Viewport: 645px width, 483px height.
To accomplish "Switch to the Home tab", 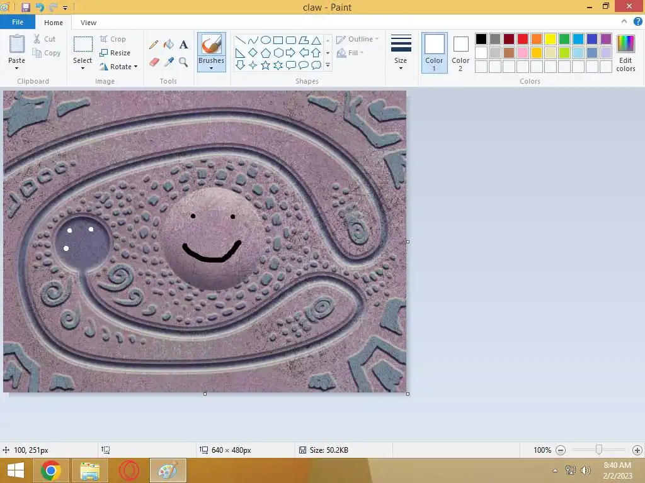I will click(x=54, y=23).
